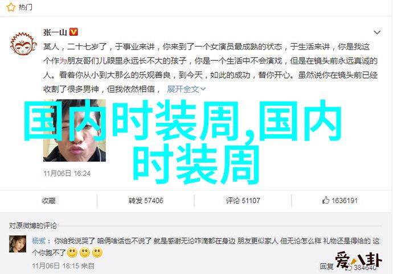The height and width of the screenshot is (274, 393).
Task: Click 回复 under 杨紫's comment
Action: point(326,266)
